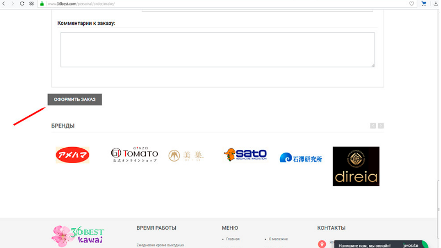
Task: Reload the page with the refresh icon
Action: 22,4
